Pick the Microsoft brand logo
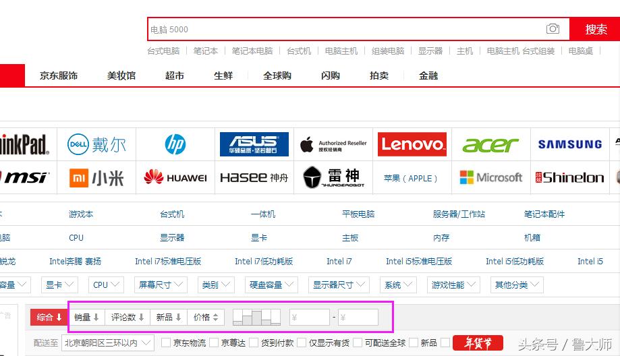 coord(490,177)
